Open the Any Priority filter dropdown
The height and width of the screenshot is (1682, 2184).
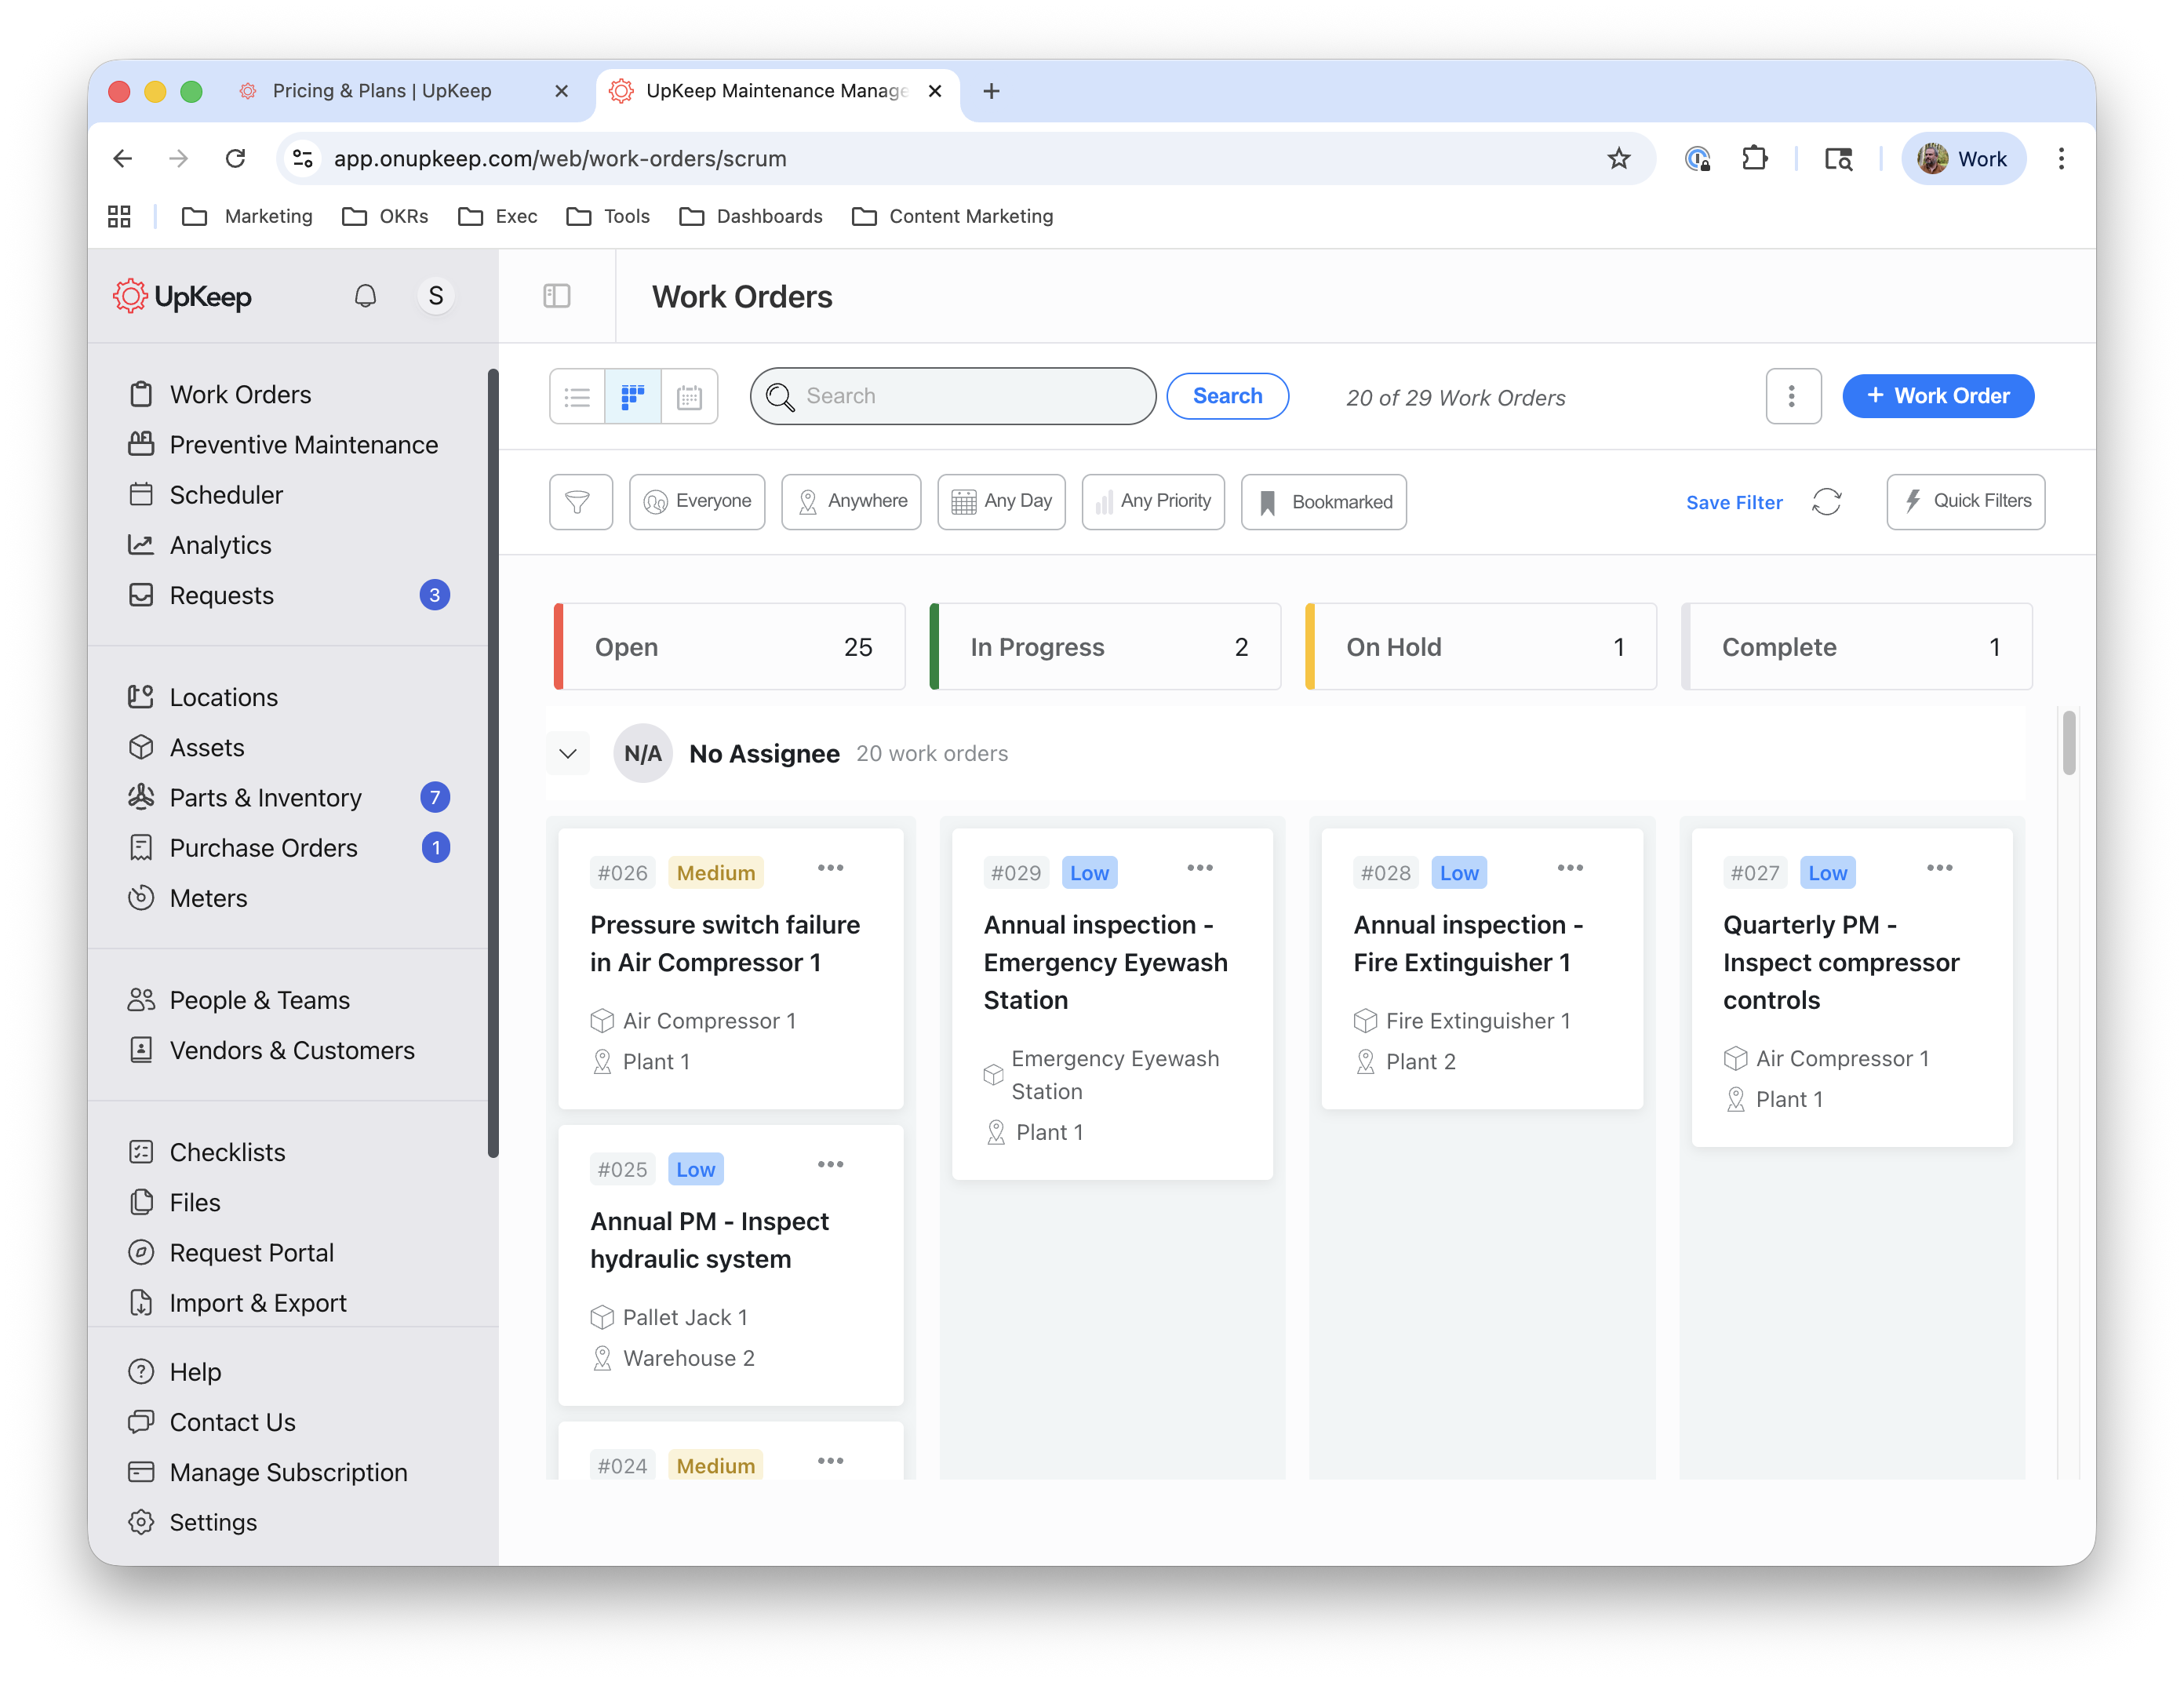(1153, 502)
